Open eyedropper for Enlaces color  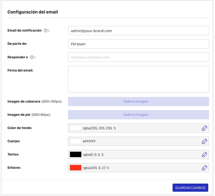coord(204,168)
